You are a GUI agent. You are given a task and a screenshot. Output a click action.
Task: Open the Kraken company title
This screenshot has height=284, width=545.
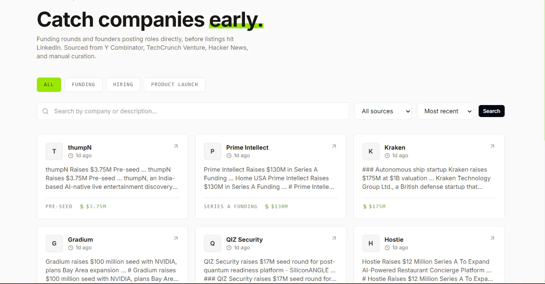pyautogui.click(x=395, y=148)
